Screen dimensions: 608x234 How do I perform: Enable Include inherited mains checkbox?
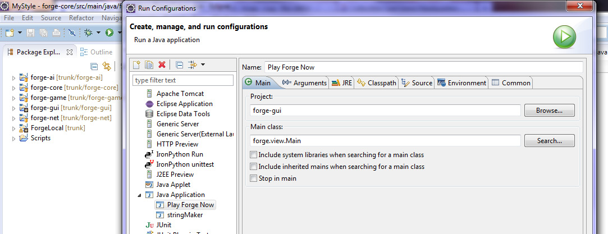pyautogui.click(x=254, y=167)
